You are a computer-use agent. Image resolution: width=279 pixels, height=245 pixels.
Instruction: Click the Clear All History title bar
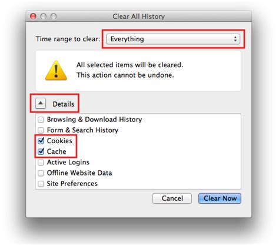tap(139, 16)
